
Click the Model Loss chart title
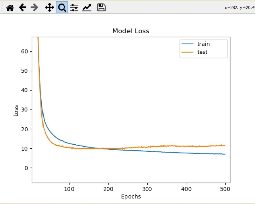[x=131, y=31]
